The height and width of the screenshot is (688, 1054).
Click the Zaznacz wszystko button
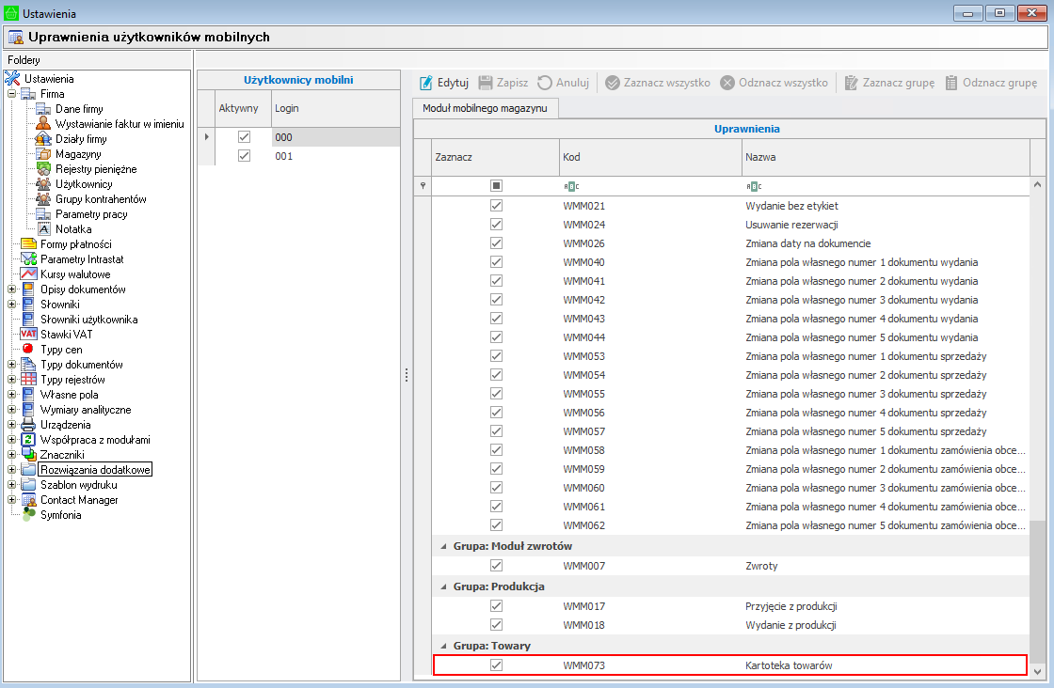coord(658,83)
